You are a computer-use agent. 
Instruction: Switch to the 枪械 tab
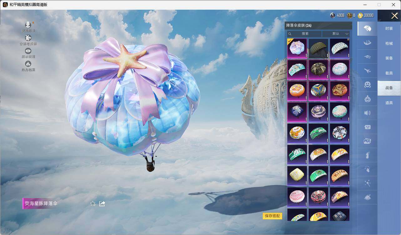(389, 43)
